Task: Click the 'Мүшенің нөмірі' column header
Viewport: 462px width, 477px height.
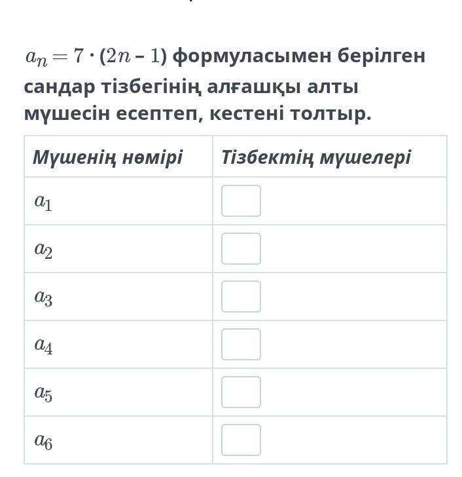Action: coord(108,157)
